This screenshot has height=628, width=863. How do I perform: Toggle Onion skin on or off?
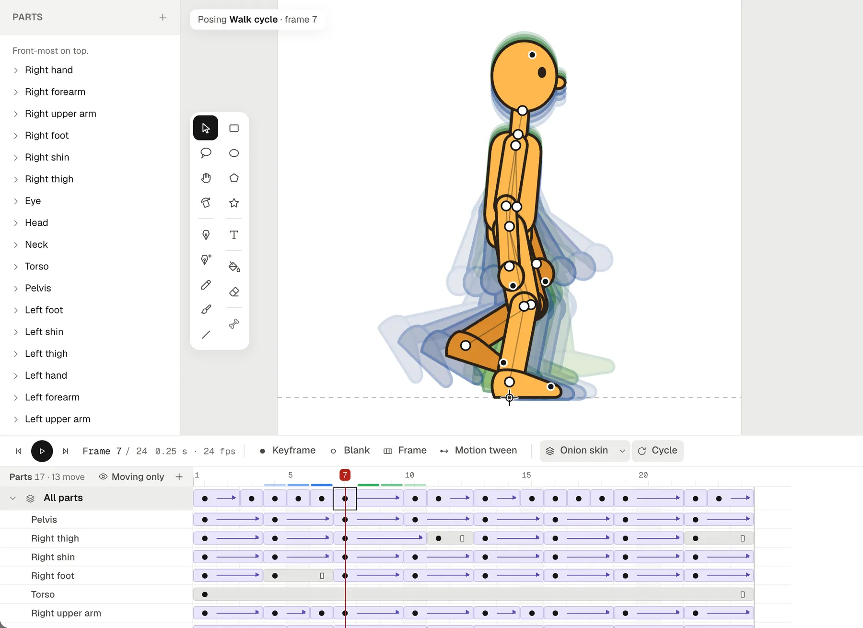[577, 451]
